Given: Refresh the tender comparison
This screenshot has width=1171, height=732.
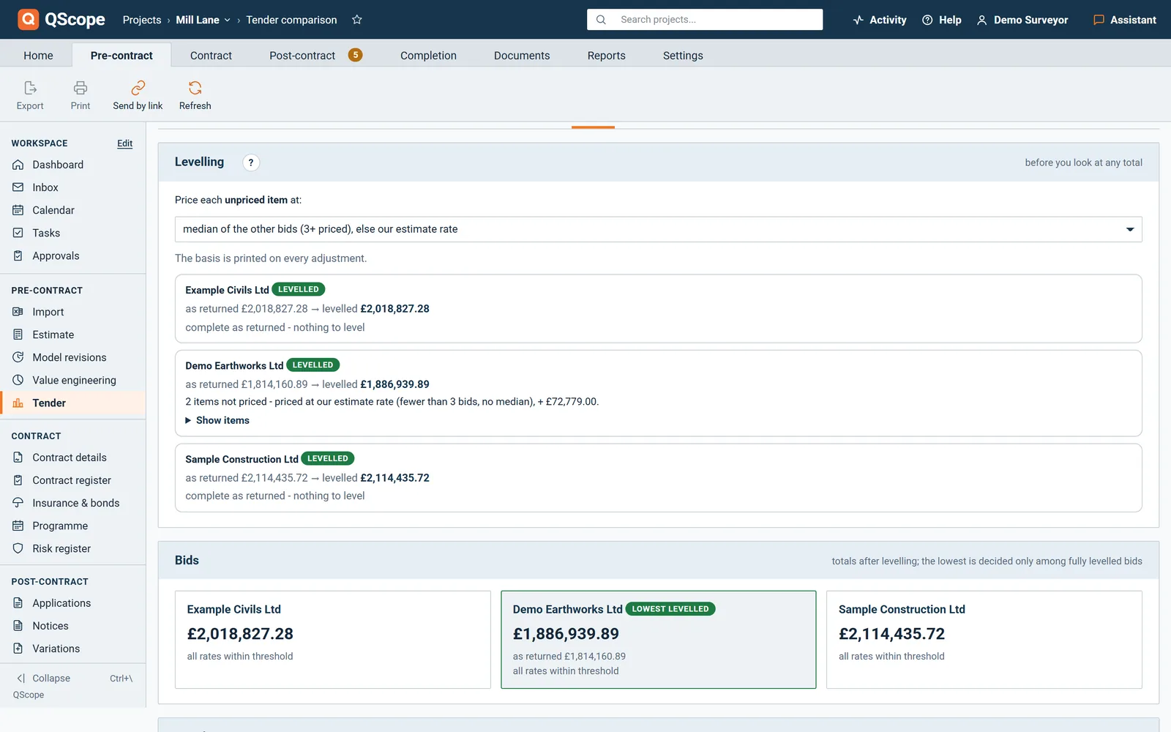Looking at the screenshot, I should (x=195, y=96).
